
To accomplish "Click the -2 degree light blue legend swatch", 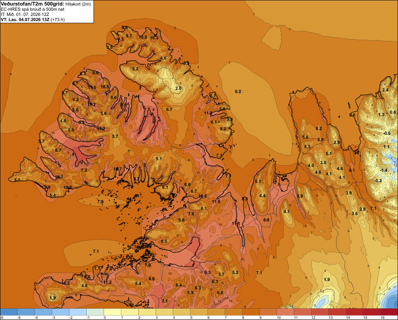I will point(78,312).
